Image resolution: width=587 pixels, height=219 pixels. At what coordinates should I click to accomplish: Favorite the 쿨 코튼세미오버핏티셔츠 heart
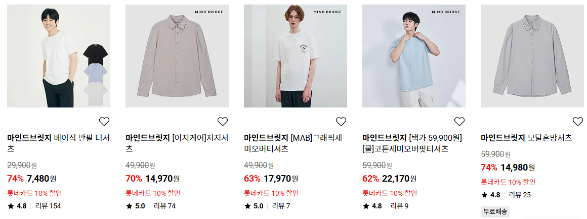click(459, 121)
